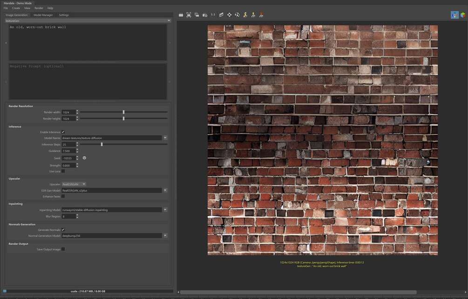The width and height of the screenshot is (468, 299).
Task: Open the Render menu
Action: tap(39, 8)
